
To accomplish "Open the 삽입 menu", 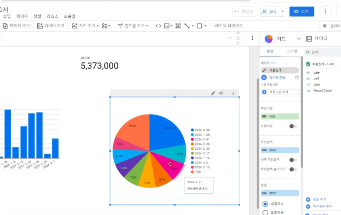I will (7, 16).
